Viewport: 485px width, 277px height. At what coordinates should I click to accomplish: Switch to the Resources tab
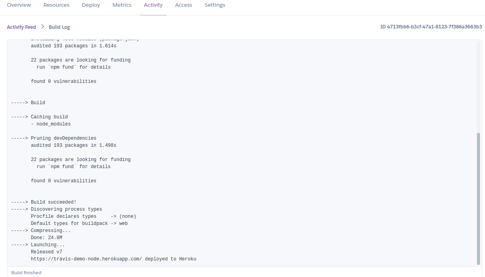56,5
